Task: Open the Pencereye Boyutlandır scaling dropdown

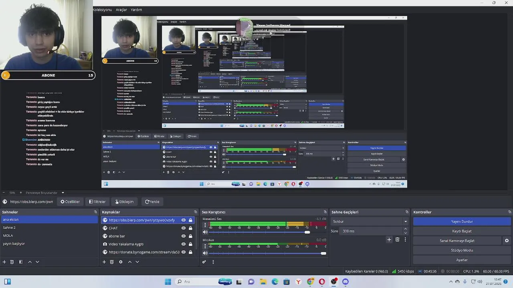Action: [x=45, y=193]
